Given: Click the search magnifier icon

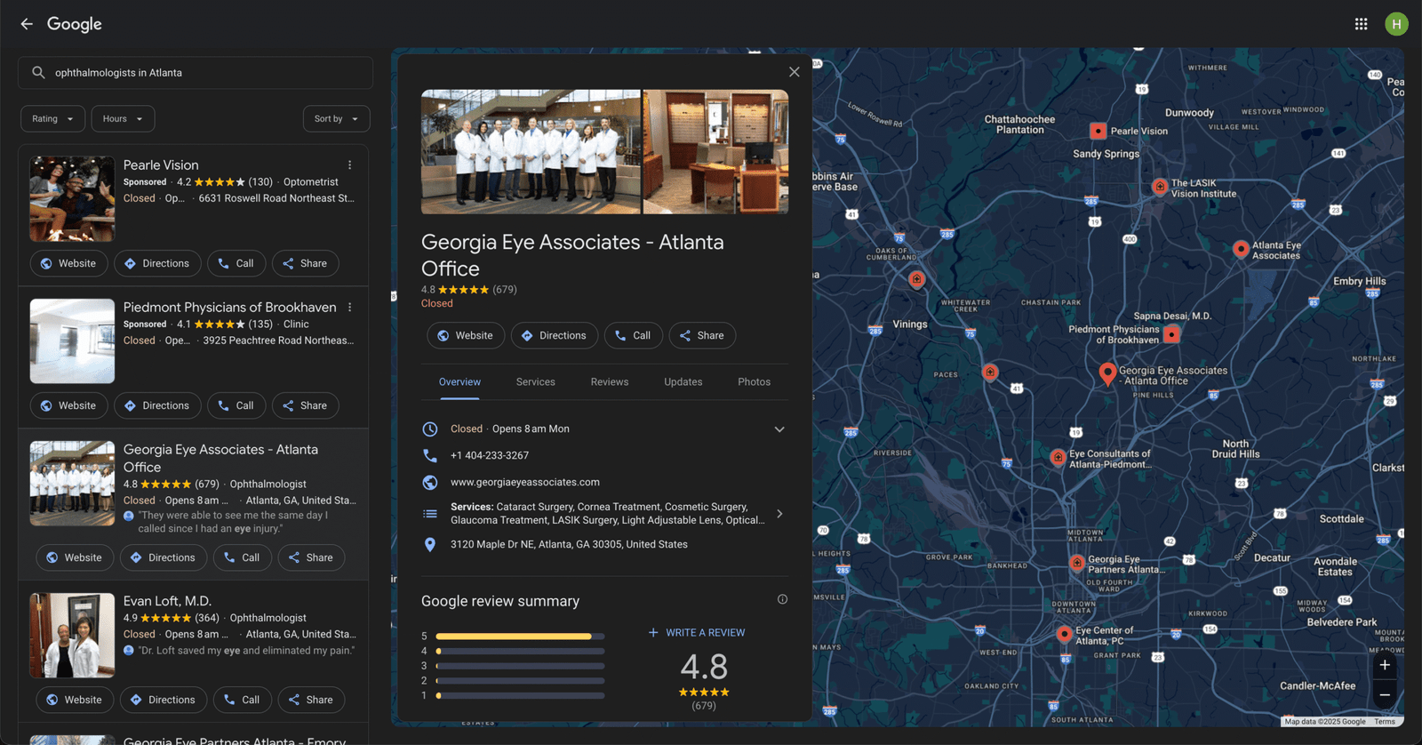Looking at the screenshot, I should (38, 73).
